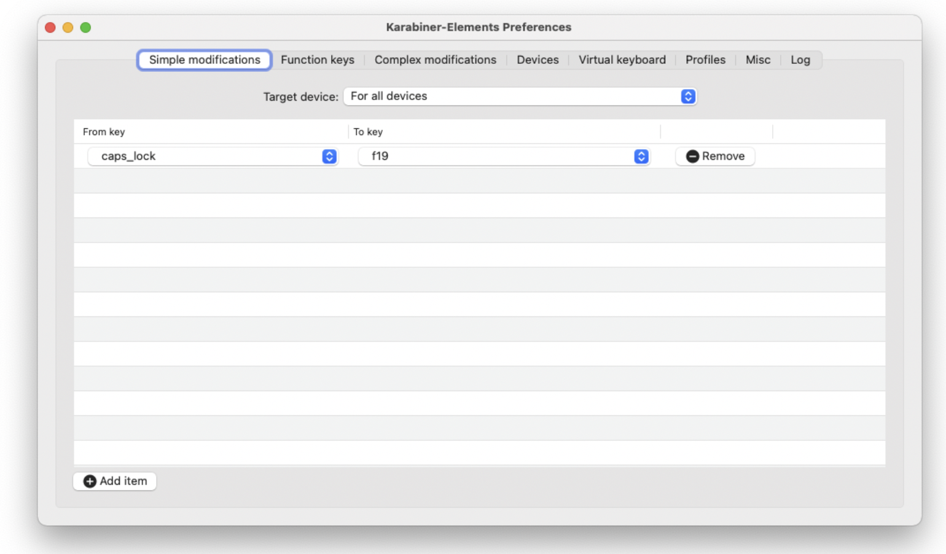This screenshot has width=946, height=554.
Task: Click the Add item button
Action: tap(115, 481)
